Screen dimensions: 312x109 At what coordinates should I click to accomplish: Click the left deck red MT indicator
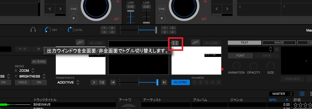117,19
